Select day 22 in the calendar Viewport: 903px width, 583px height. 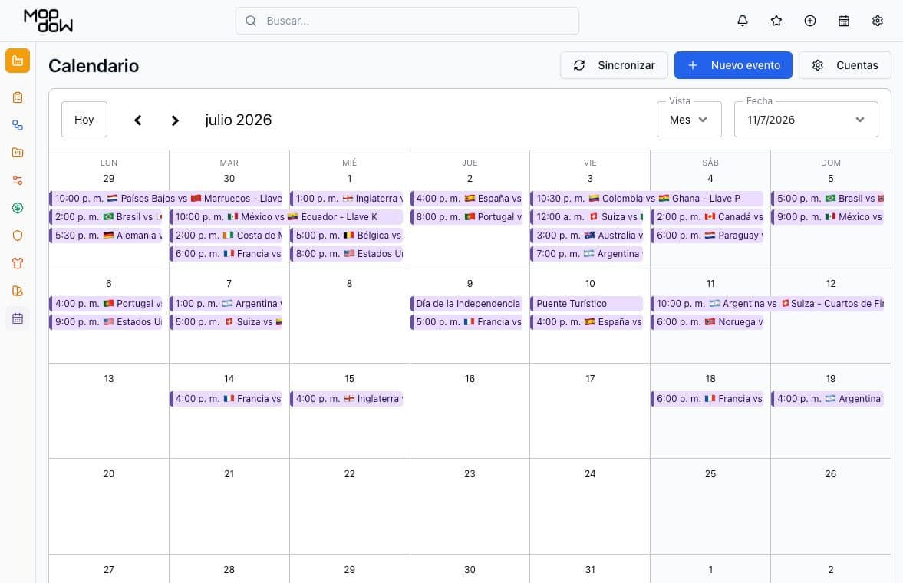(x=350, y=473)
